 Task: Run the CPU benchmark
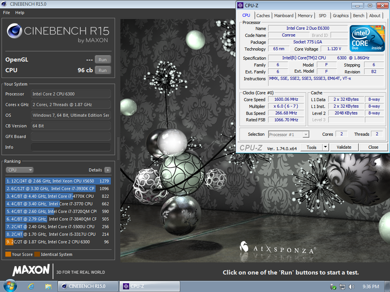pos(103,70)
